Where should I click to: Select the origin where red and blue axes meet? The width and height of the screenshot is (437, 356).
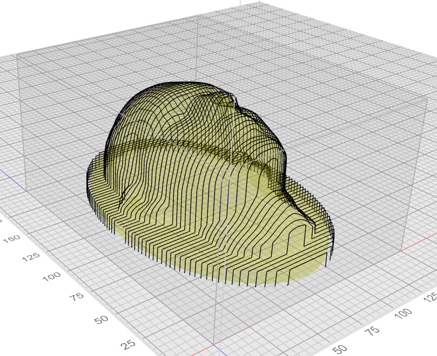(214, 345)
